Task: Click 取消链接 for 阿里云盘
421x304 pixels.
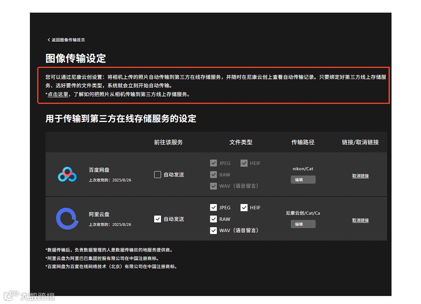Action: [360, 220]
